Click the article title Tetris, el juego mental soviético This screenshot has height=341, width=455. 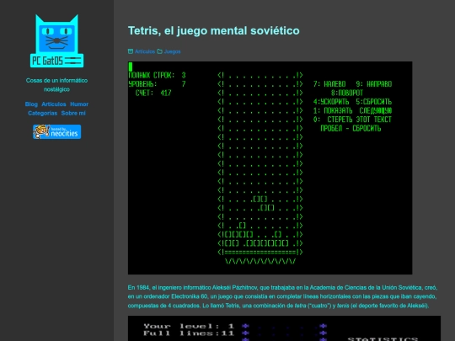coord(213,31)
